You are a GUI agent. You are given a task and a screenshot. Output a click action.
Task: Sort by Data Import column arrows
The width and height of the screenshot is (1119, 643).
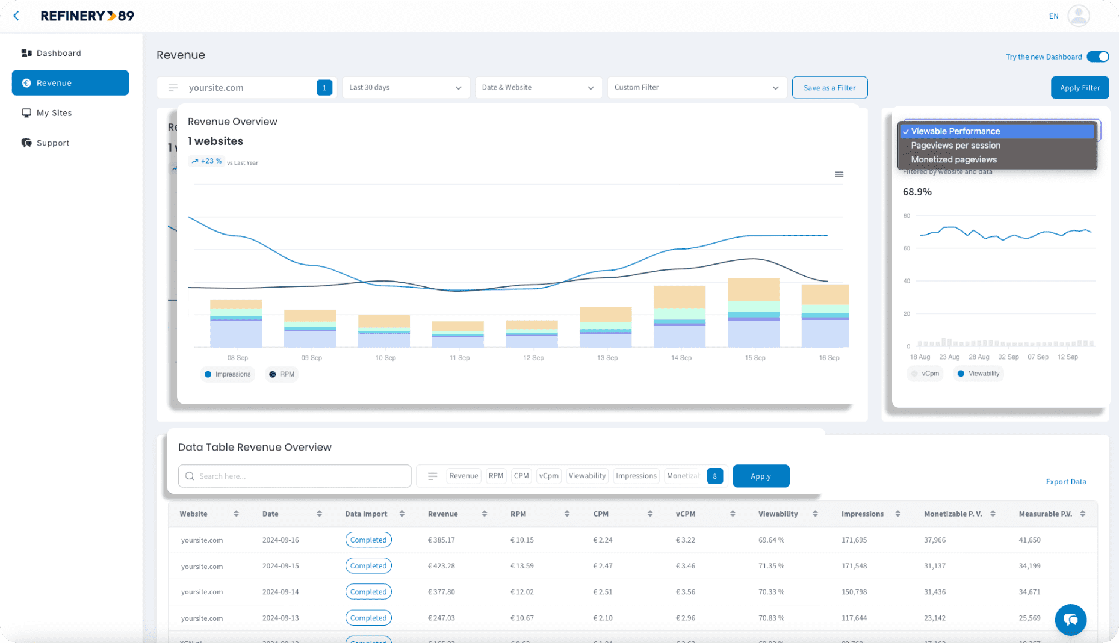tap(402, 514)
